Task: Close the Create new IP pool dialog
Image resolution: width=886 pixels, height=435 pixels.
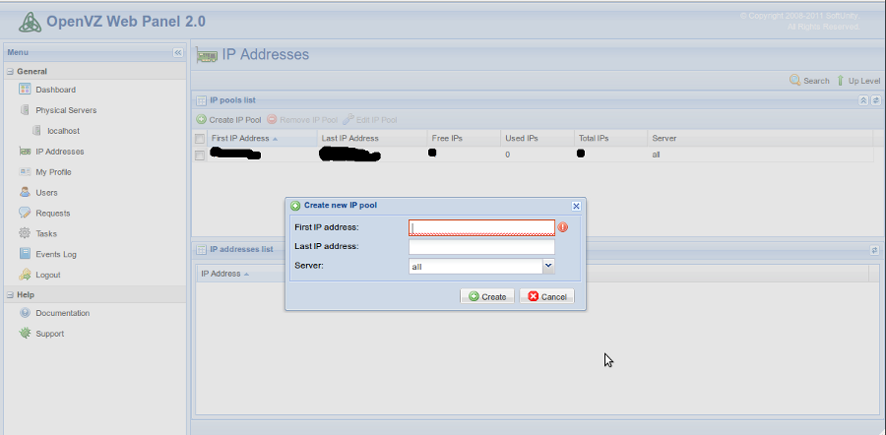Action: pyautogui.click(x=576, y=207)
